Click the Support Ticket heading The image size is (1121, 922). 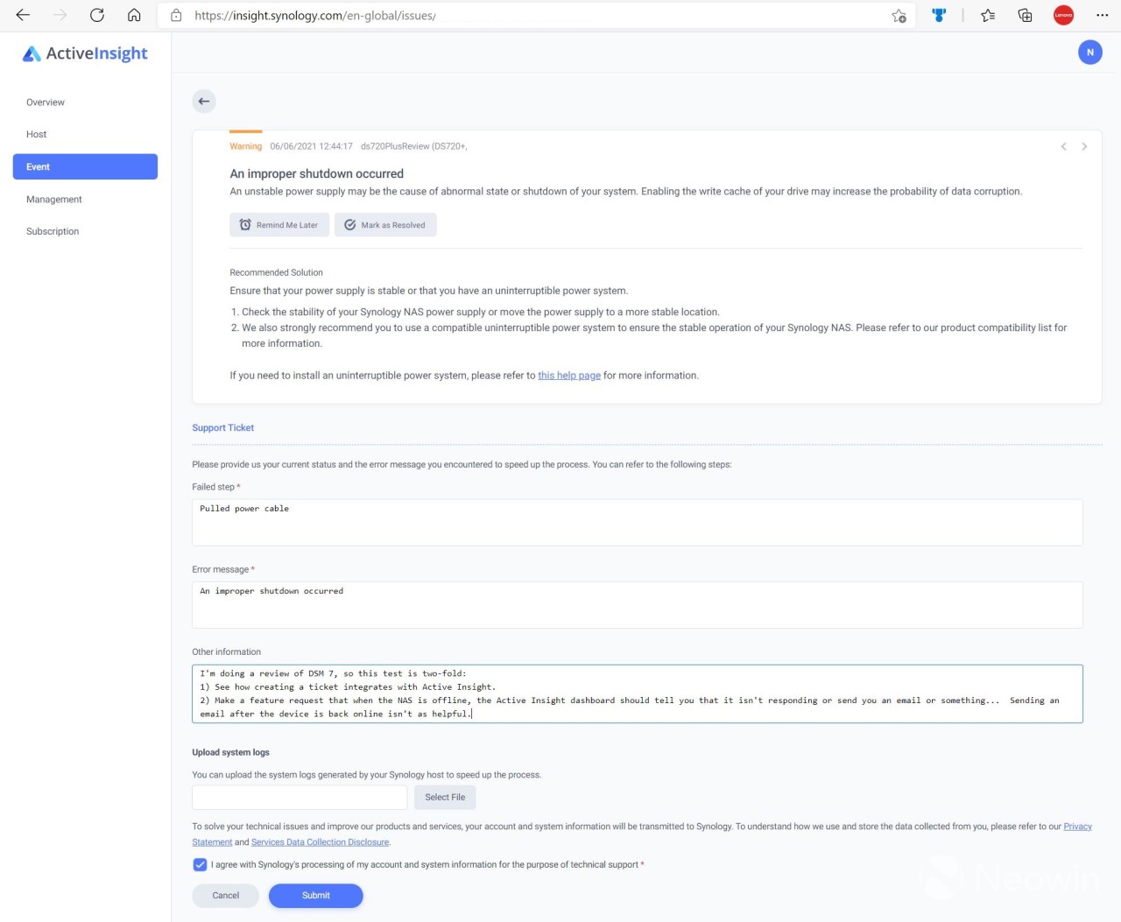tap(223, 428)
